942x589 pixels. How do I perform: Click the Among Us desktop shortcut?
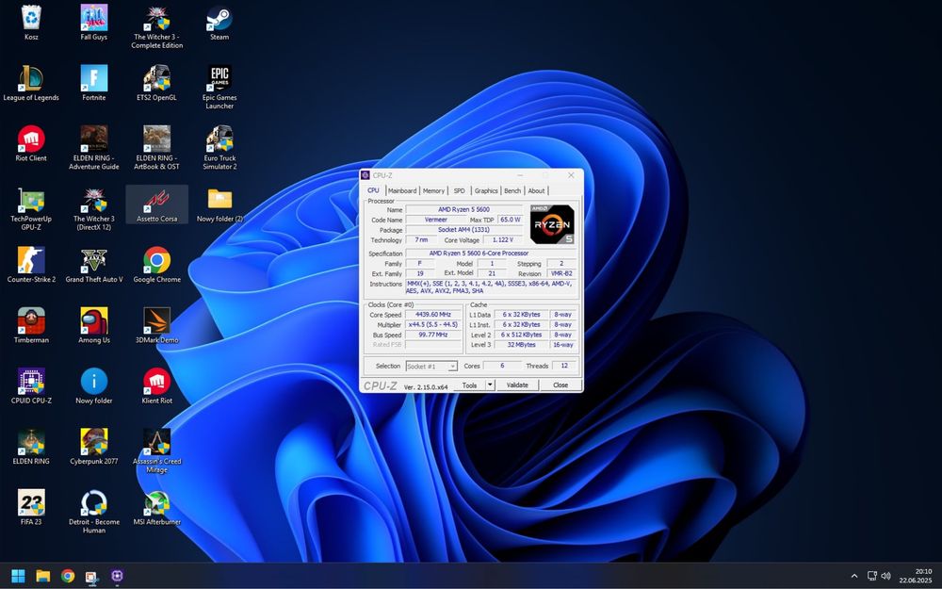point(93,326)
